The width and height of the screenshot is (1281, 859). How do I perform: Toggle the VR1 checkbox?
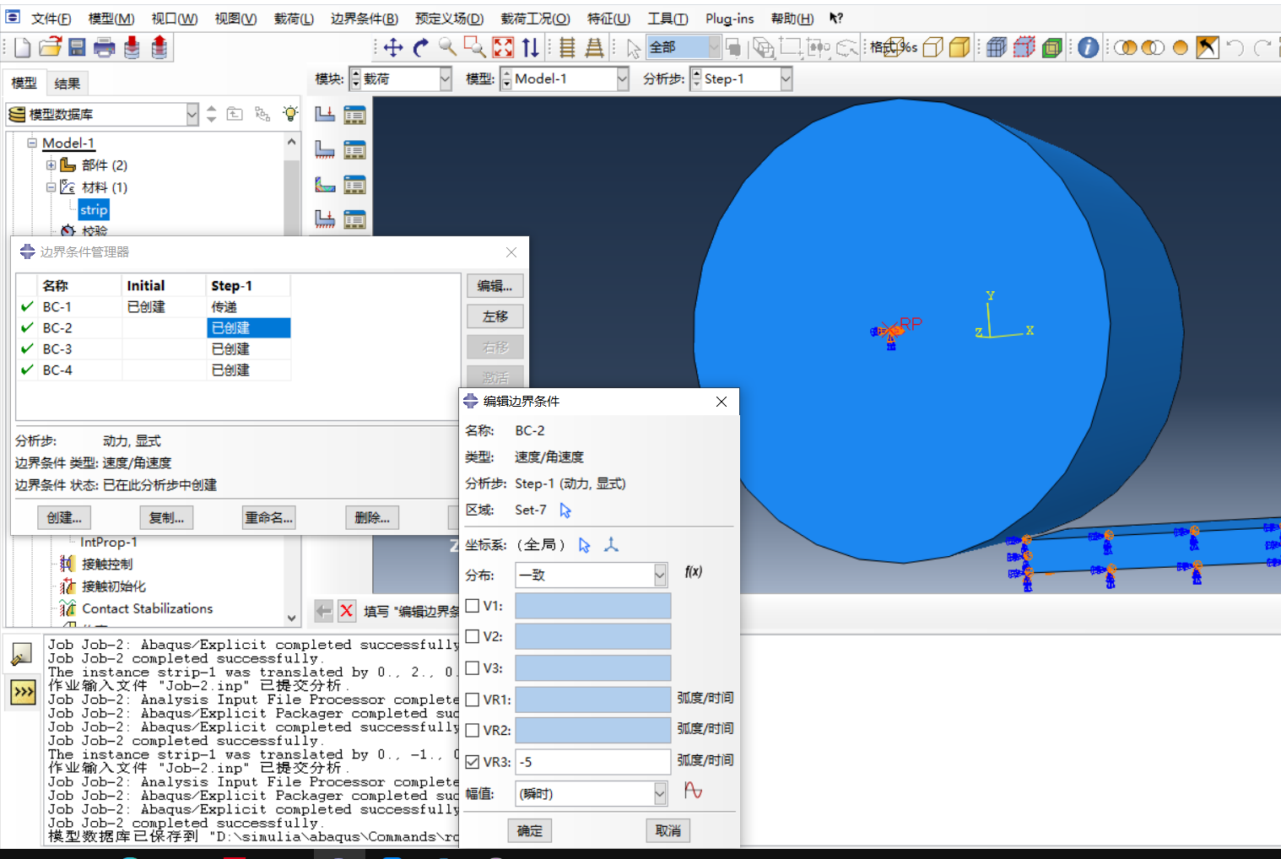click(x=473, y=700)
